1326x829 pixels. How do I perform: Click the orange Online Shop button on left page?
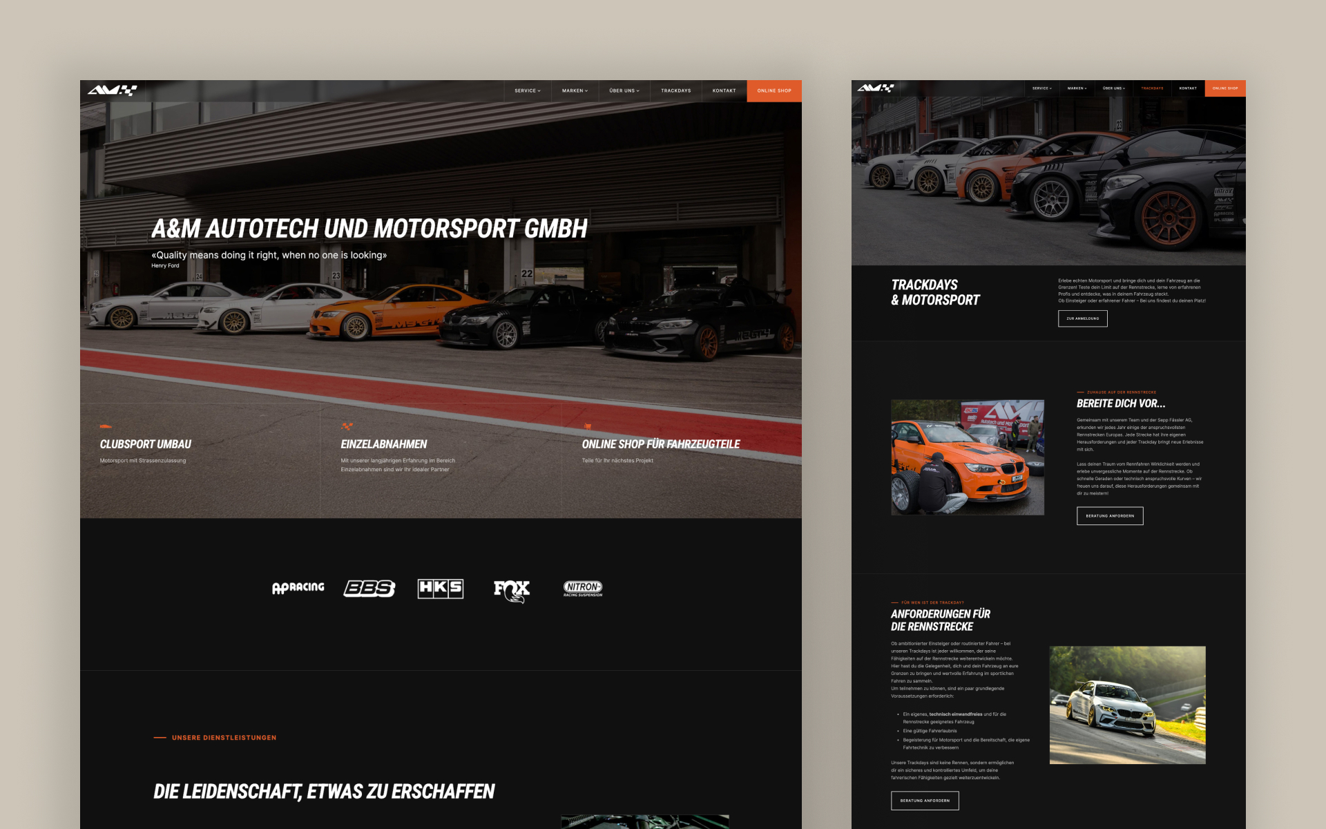[774, 91]
